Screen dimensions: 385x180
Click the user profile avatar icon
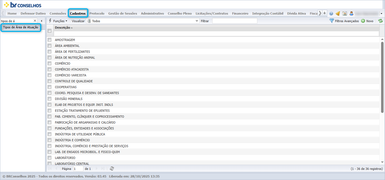(351, 13)
